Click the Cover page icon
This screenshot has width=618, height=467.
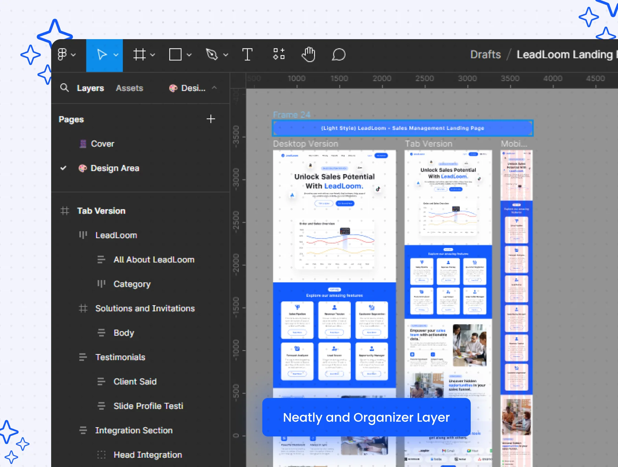point(83,144)
